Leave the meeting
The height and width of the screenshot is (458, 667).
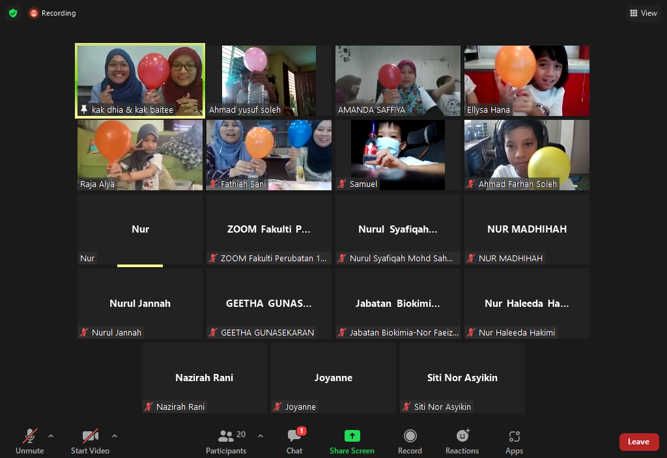click(639, 441)
